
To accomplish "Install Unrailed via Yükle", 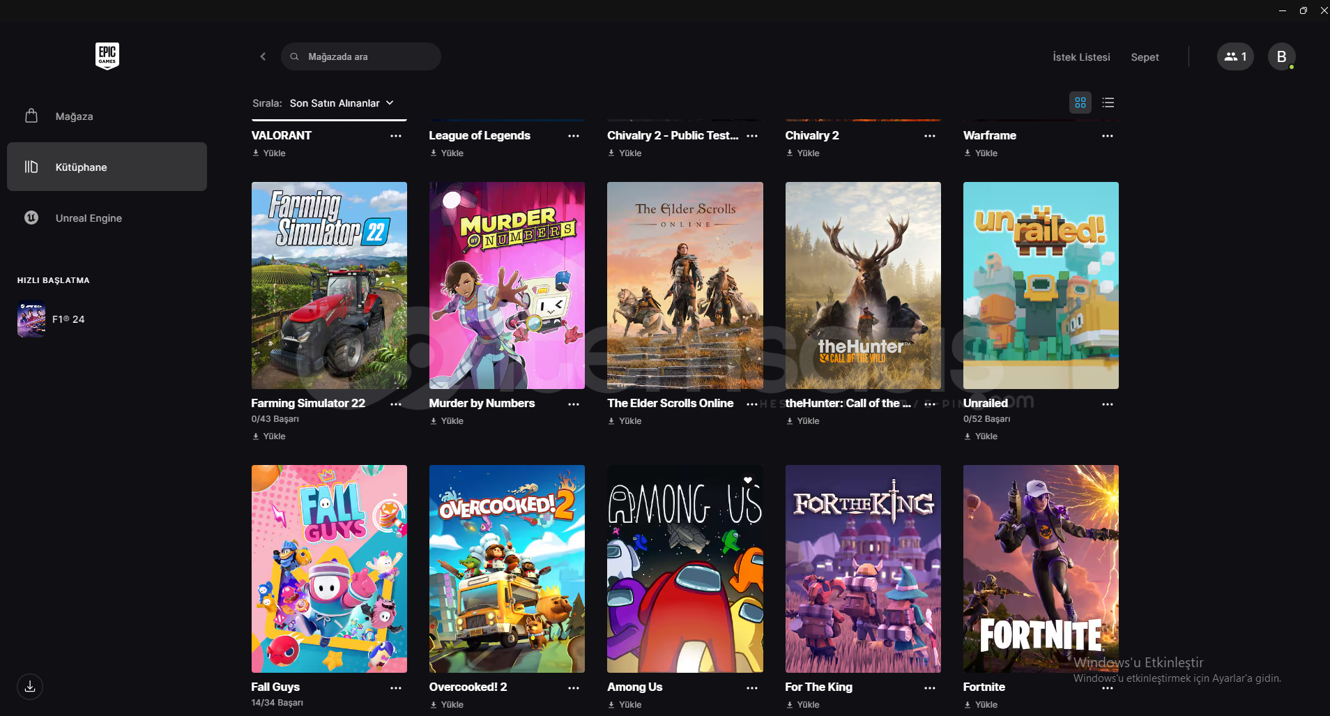I will (x=981, y=436).
